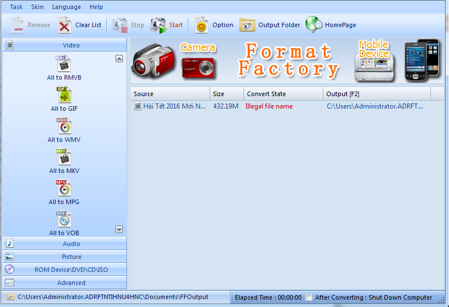Click the Video panel film icon

coord(10,45)
